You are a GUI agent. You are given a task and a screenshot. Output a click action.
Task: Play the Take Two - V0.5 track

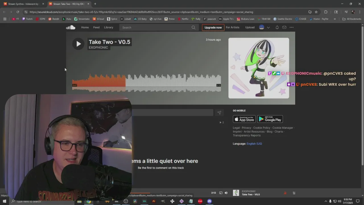[78, 44]
